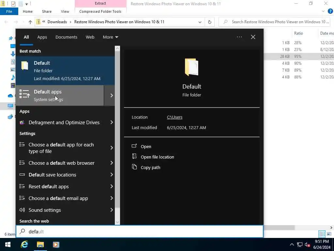The image size is (334, 251).
Task: Click the volume icon in system tray
Action: (307, 244)
